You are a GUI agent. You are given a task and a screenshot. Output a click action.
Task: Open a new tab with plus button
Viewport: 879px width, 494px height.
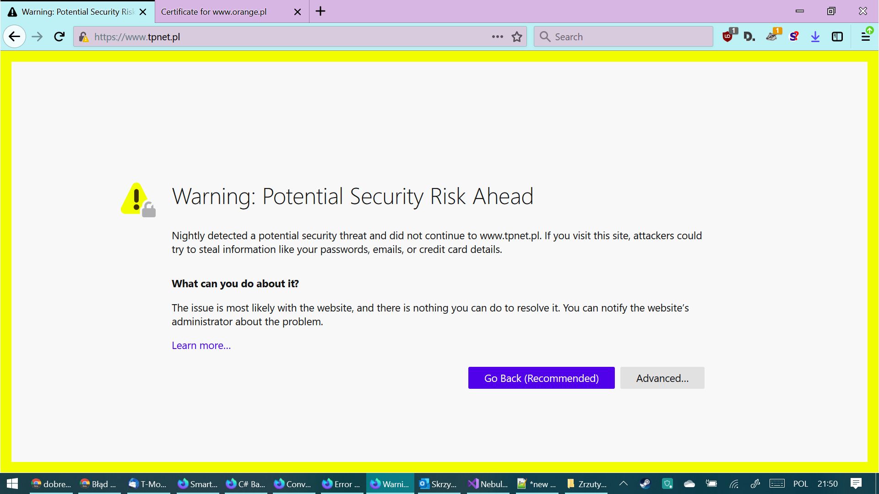320,11
